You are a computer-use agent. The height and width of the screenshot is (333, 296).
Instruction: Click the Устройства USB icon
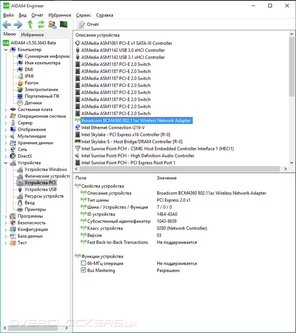tap(20, 190)
